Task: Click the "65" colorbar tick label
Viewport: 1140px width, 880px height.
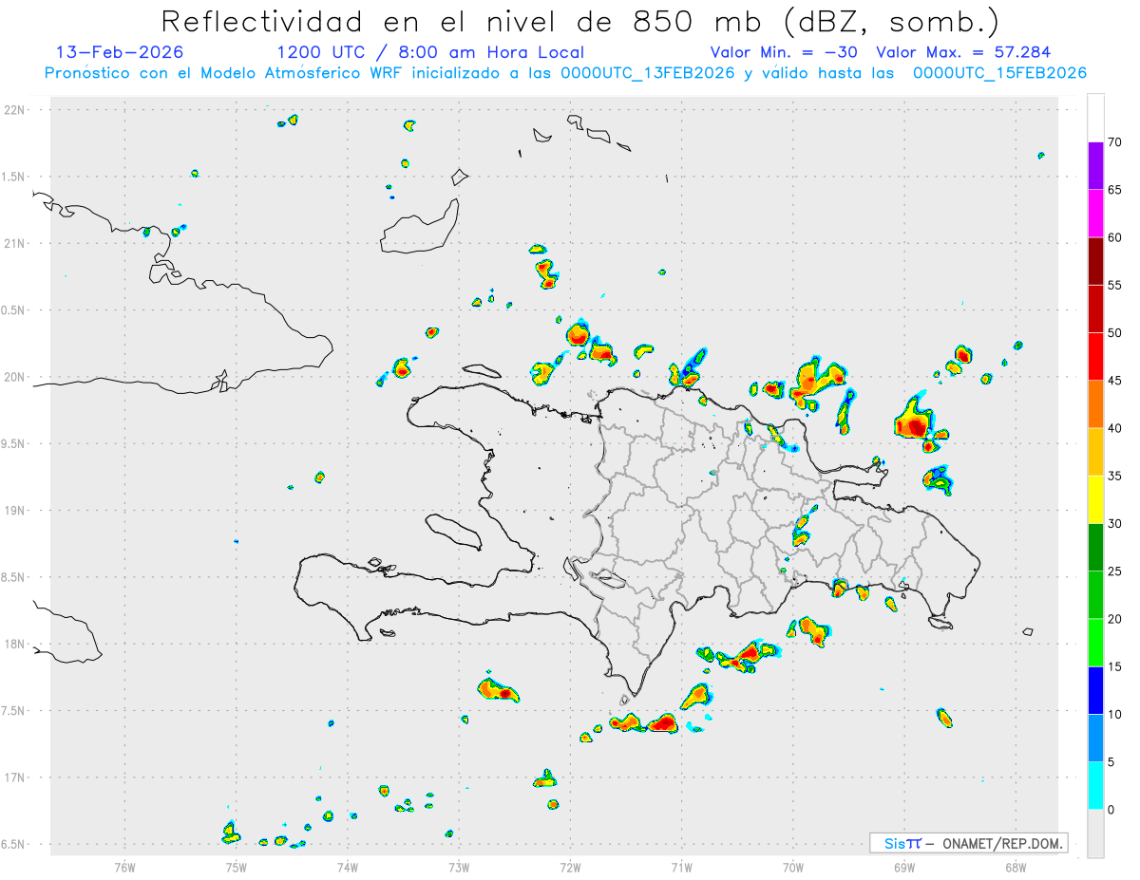Action: point(1115,190)
